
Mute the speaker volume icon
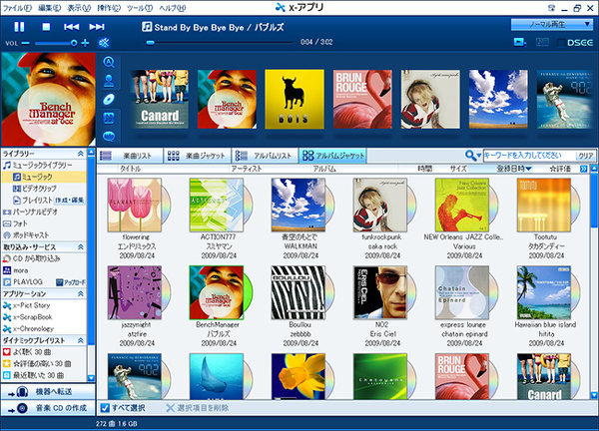105,43
